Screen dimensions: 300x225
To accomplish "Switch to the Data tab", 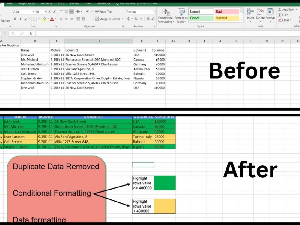I will point(61,4).
